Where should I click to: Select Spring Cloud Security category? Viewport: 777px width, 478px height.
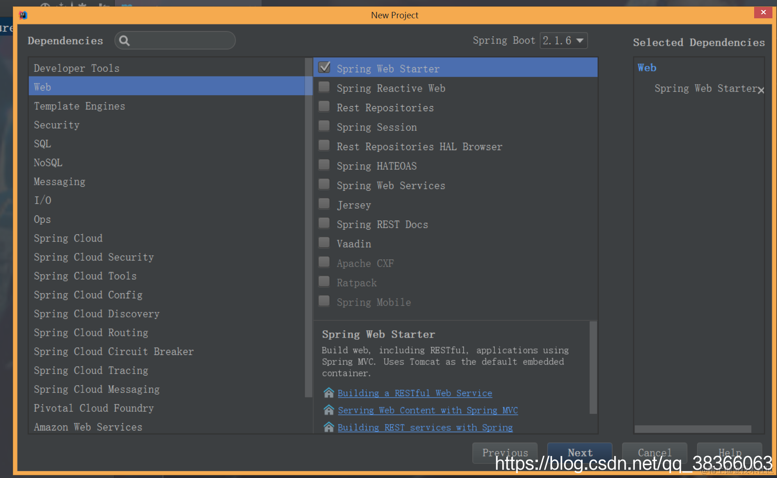166,257
